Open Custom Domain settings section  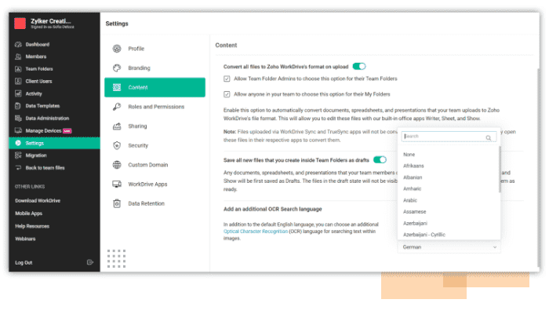pos(155,165)
